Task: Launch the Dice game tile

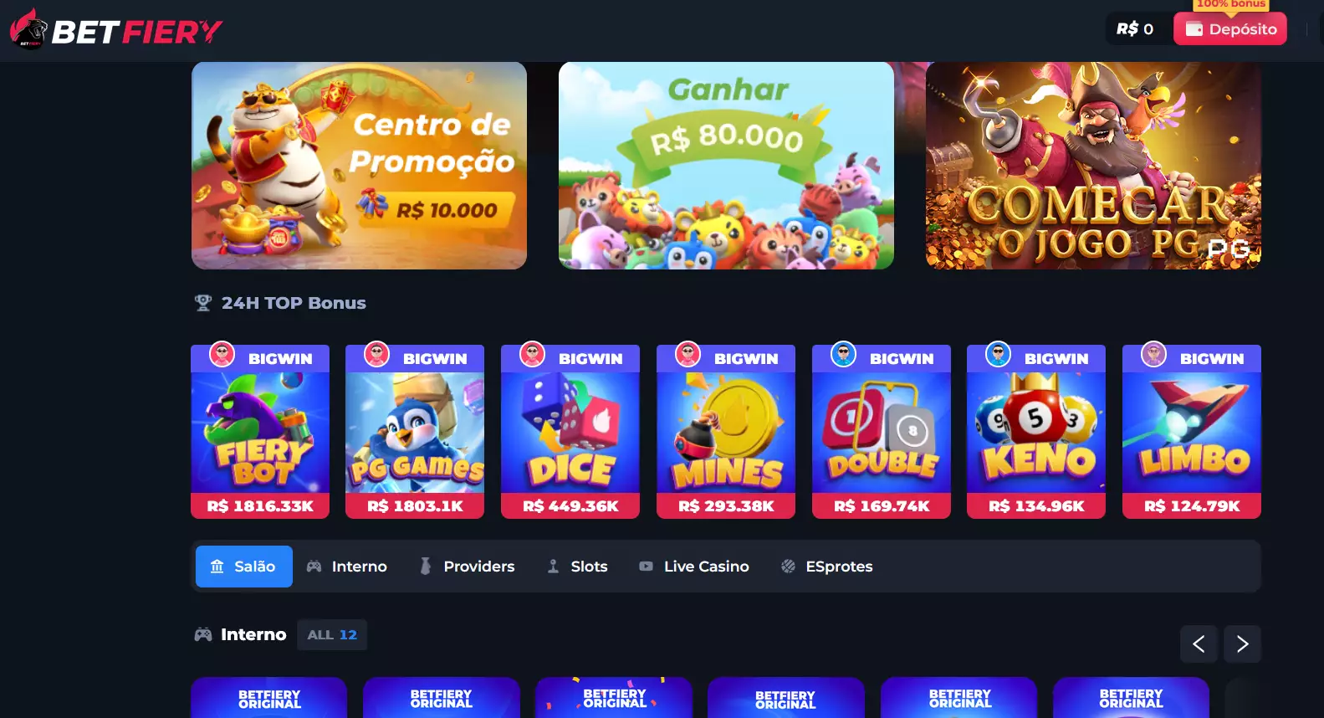Action: (570, 432)
